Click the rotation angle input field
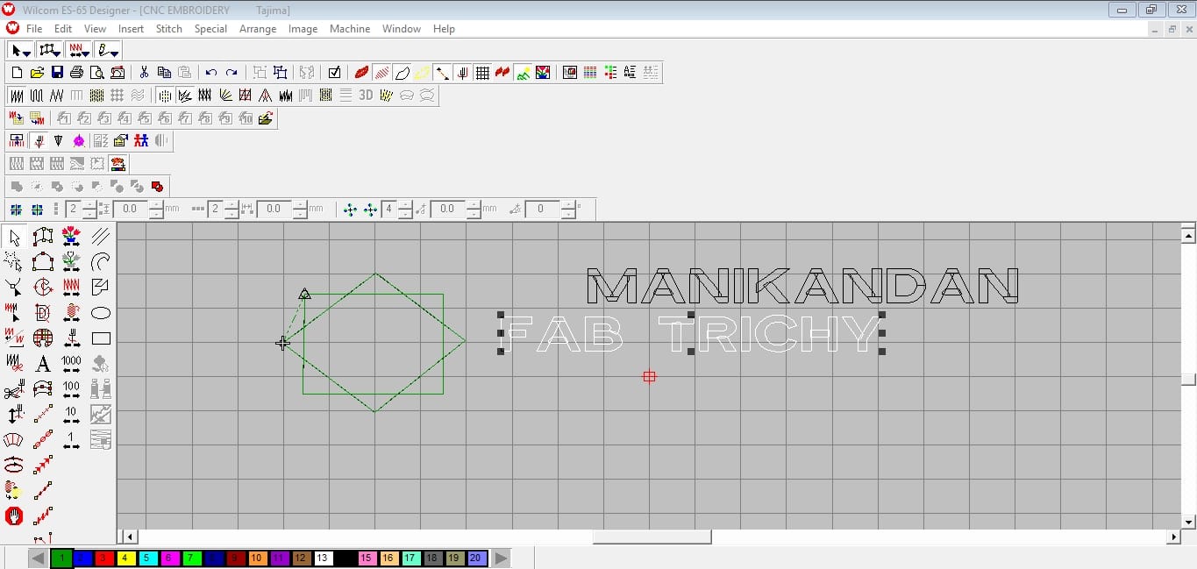1197x569 pixels. [x=541, y=209]
